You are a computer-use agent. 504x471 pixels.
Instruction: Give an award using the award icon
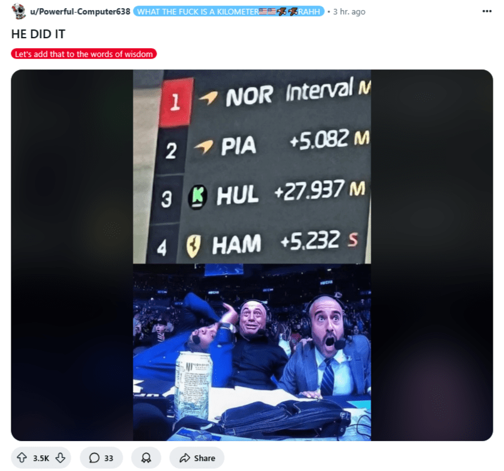click(146, 457)
